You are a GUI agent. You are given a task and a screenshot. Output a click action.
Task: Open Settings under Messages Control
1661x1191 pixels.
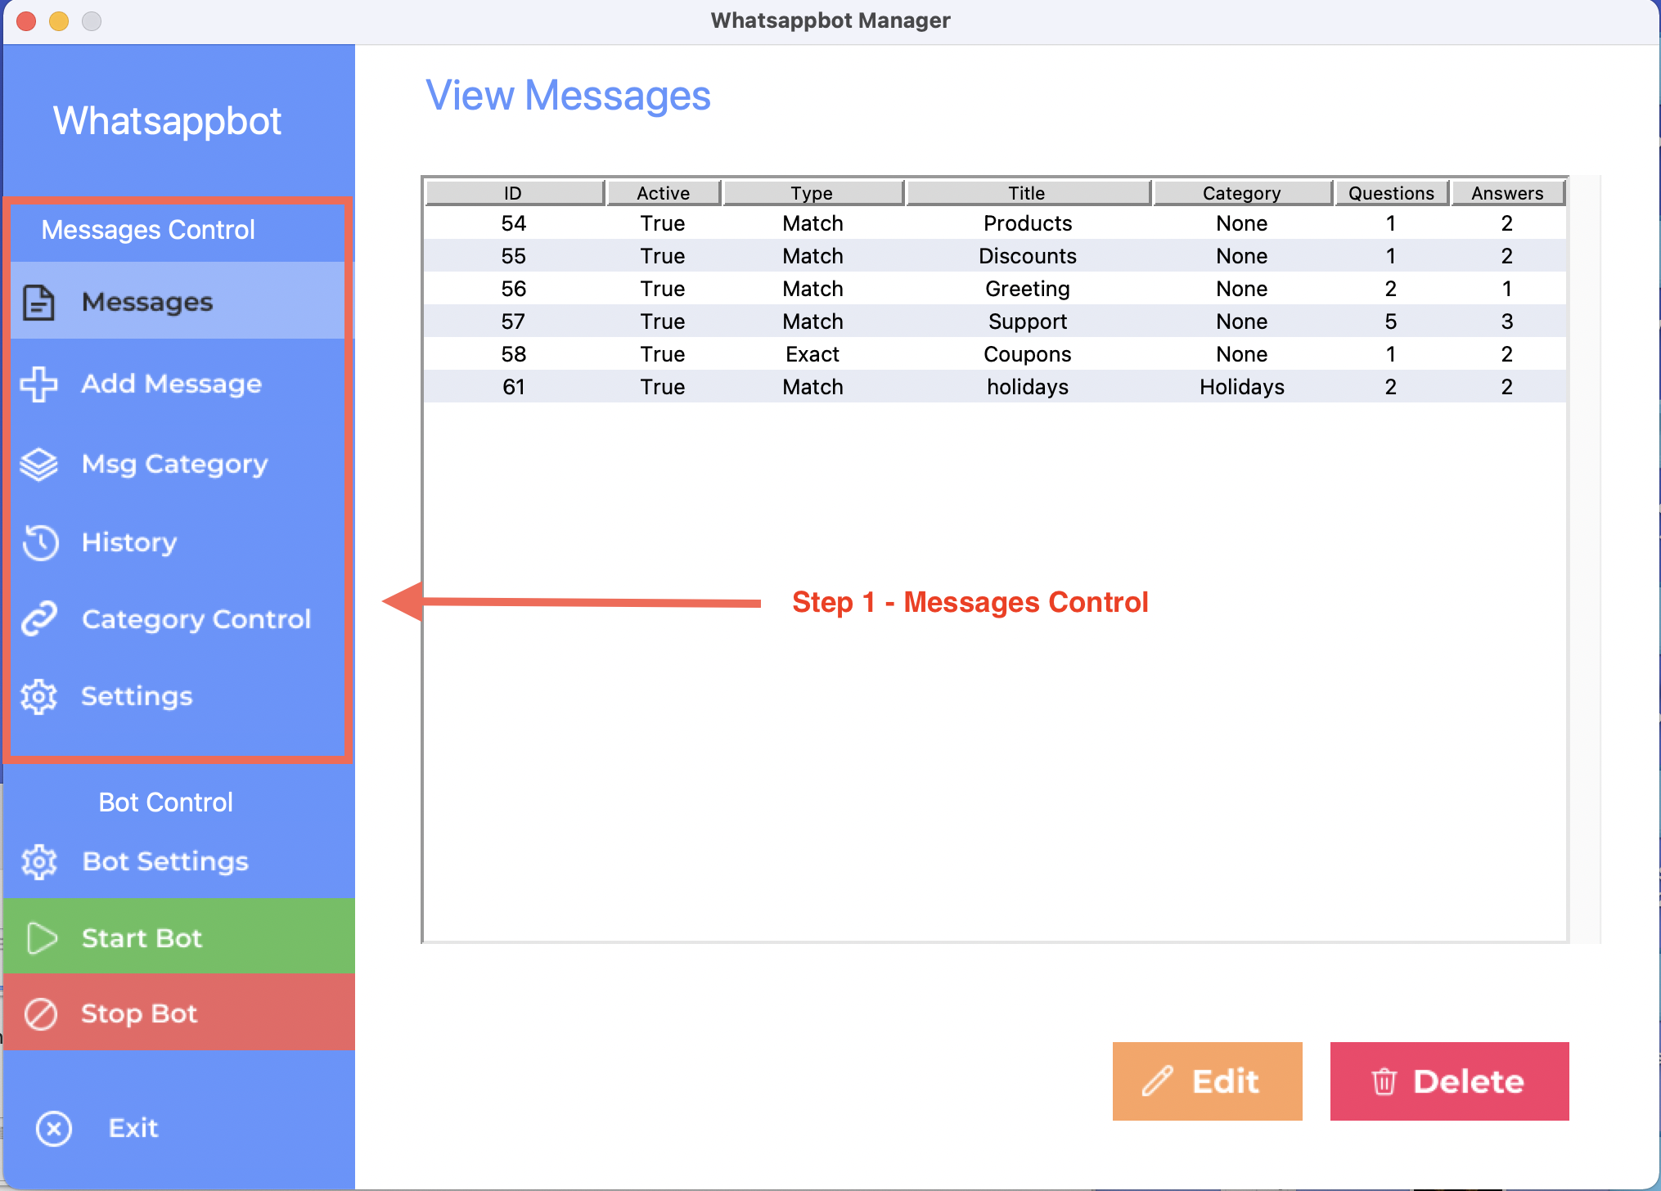point(178,696)
